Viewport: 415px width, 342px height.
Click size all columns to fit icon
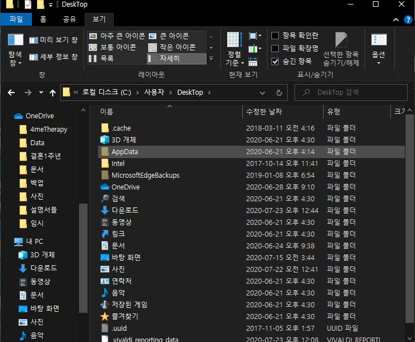pyautogui.click(x=253, y=62)
